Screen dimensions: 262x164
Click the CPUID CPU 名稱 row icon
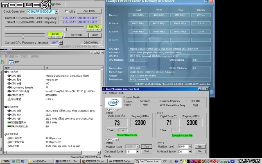(x=9, y=91)
